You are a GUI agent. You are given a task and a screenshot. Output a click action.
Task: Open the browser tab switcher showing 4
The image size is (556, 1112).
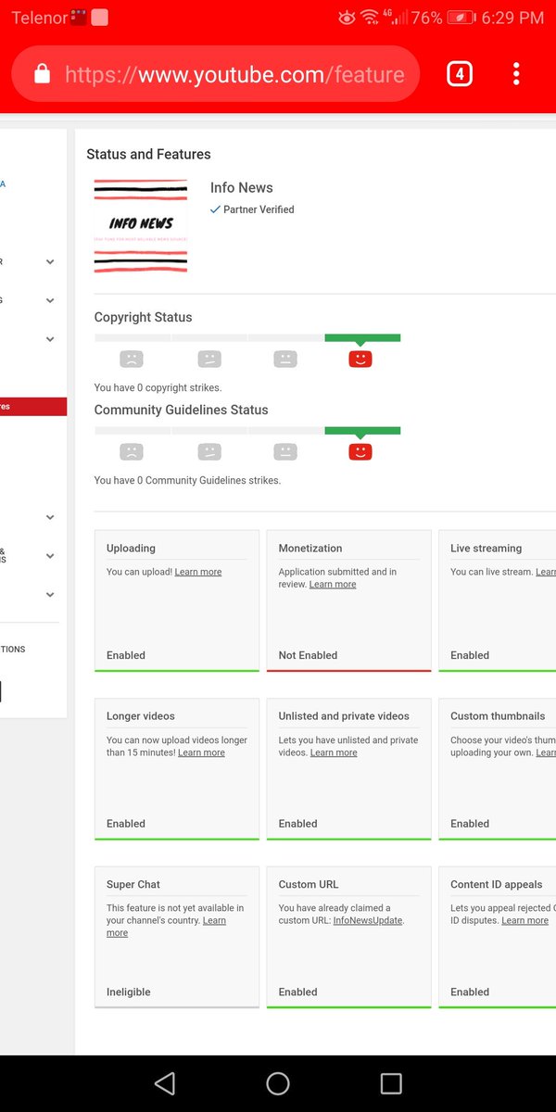click(460, 74)
